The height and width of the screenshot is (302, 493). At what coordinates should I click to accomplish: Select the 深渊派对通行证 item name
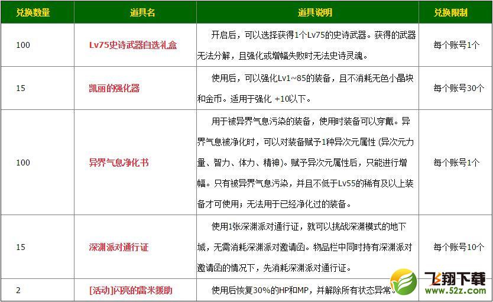(119, 247)
